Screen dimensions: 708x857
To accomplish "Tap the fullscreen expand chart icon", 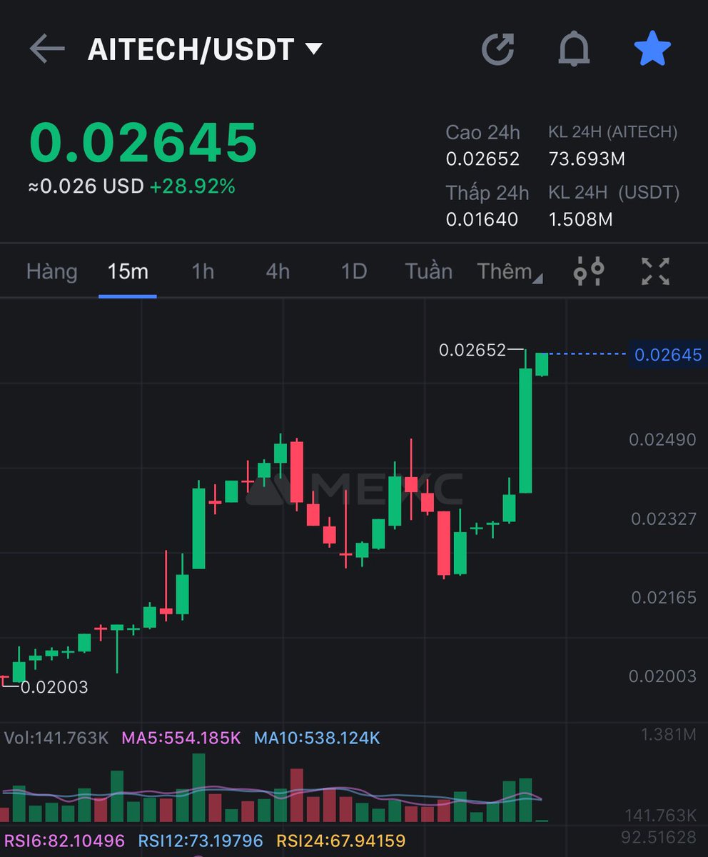I will tap(655, 271).
